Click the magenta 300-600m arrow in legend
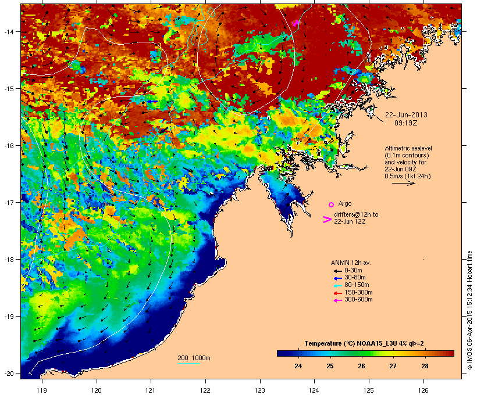This screenshot has height=395, width=477. (x=337, y=300)
